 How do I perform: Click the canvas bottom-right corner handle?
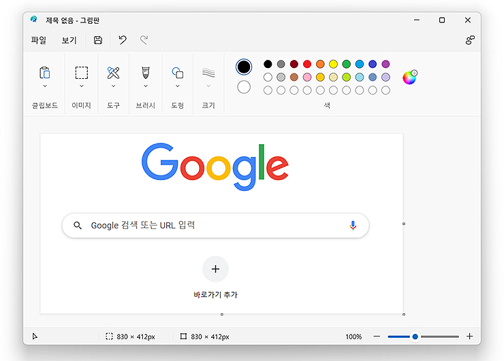click(x=404, y=315)
